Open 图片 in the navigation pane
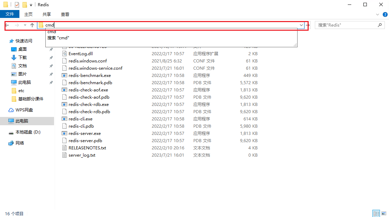The image size is (389, 217). [22, 74]
